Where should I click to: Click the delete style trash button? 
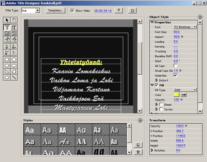138,152
